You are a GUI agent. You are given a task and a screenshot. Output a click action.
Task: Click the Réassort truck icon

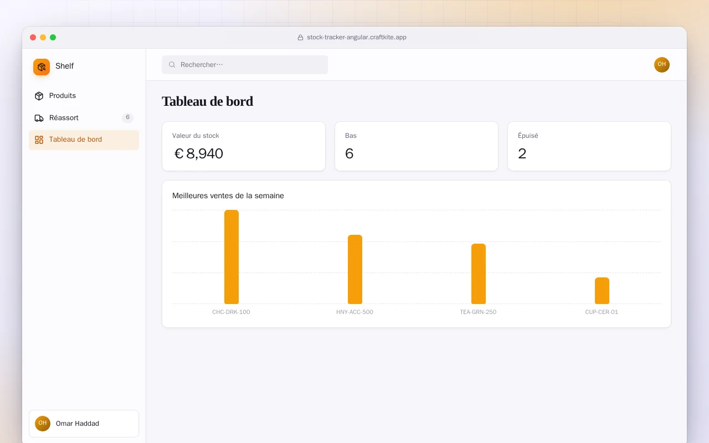coord(39,118)
